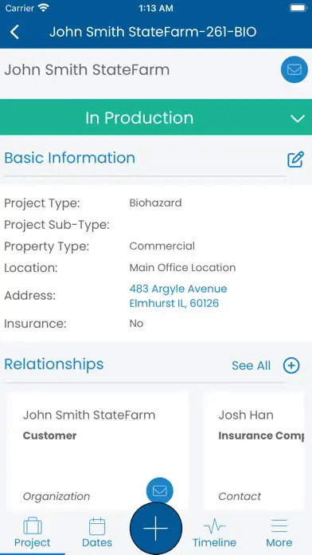Open the John Smith StateFarm customer card
This screenshot has height=555, width=312.
pyautogui.click(x=98, y=451)
